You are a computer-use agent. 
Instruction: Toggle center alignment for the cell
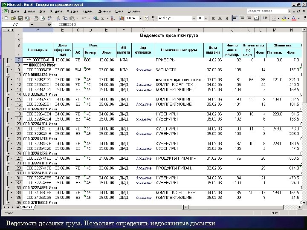coord(242,18)
